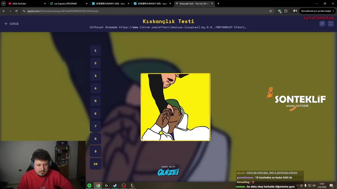This screenshot has width=337, height=189.
Task: Open the Quizei logo link
Action: [168, 172]
